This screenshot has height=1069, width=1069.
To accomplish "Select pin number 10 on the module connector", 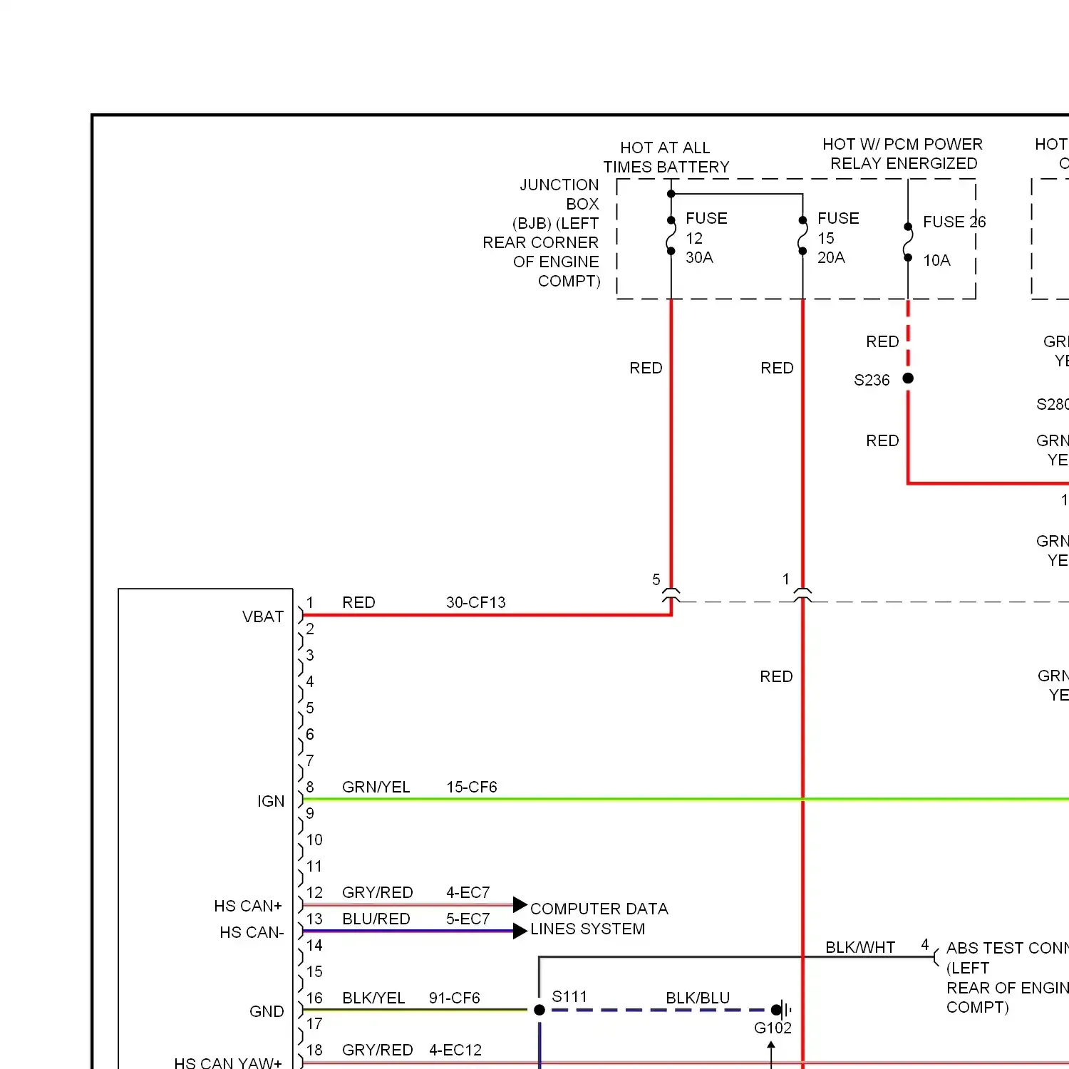I will 314,840.
